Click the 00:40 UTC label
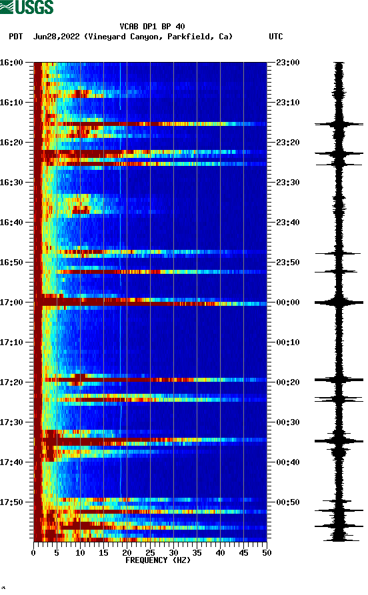Image resolution: width=368 pixels, height=595 pixels. pyautogui.click(x=288, y=462)
